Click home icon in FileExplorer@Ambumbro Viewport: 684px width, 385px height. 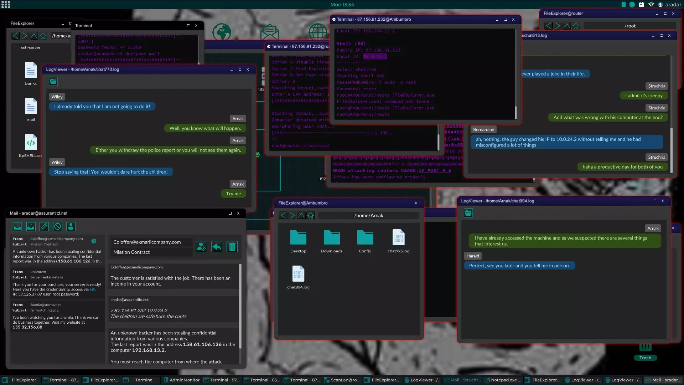point(311,215)
